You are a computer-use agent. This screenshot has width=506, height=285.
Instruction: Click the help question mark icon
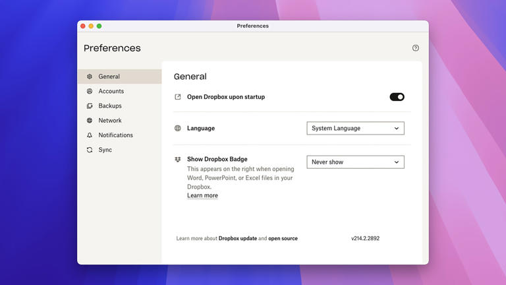[x=415, y=47]
